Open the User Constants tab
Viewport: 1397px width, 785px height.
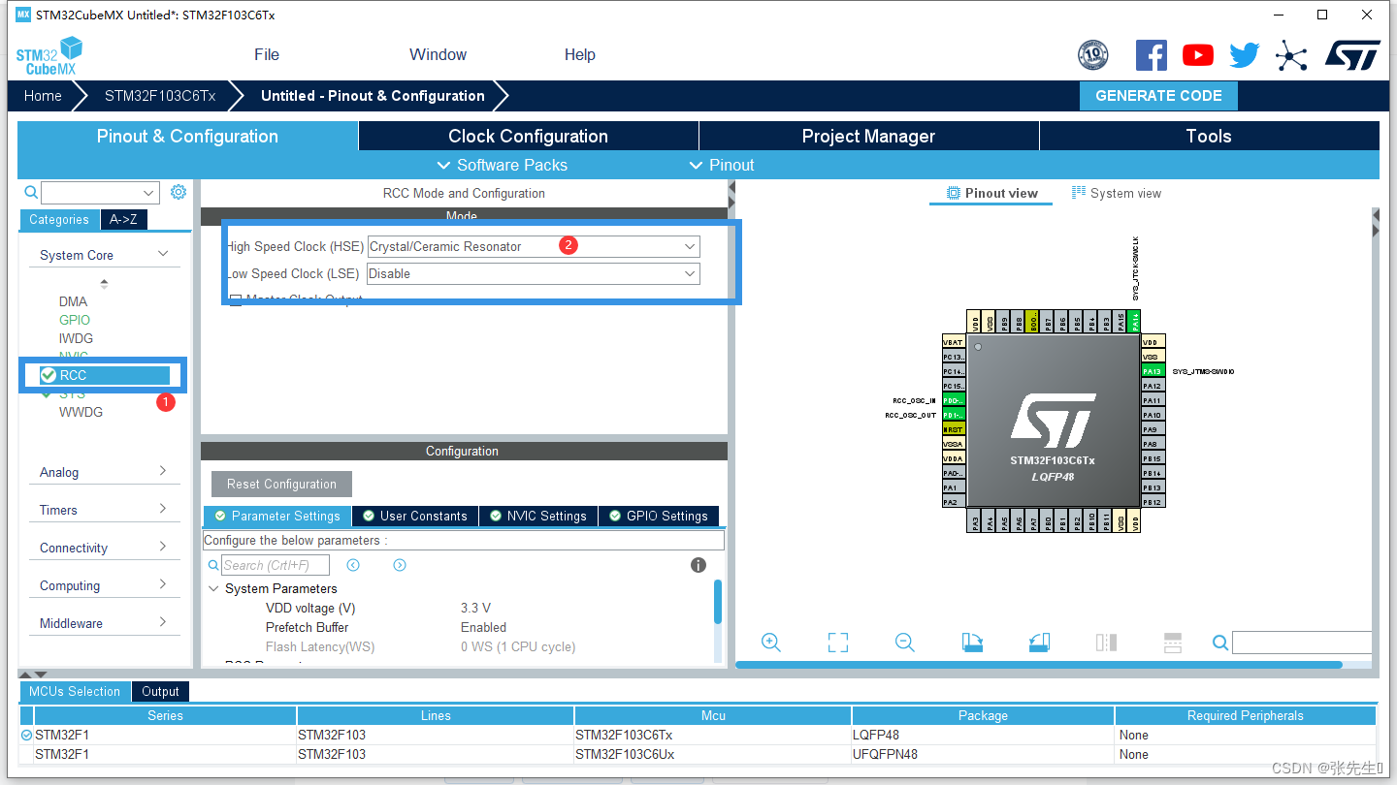point(414,516)
